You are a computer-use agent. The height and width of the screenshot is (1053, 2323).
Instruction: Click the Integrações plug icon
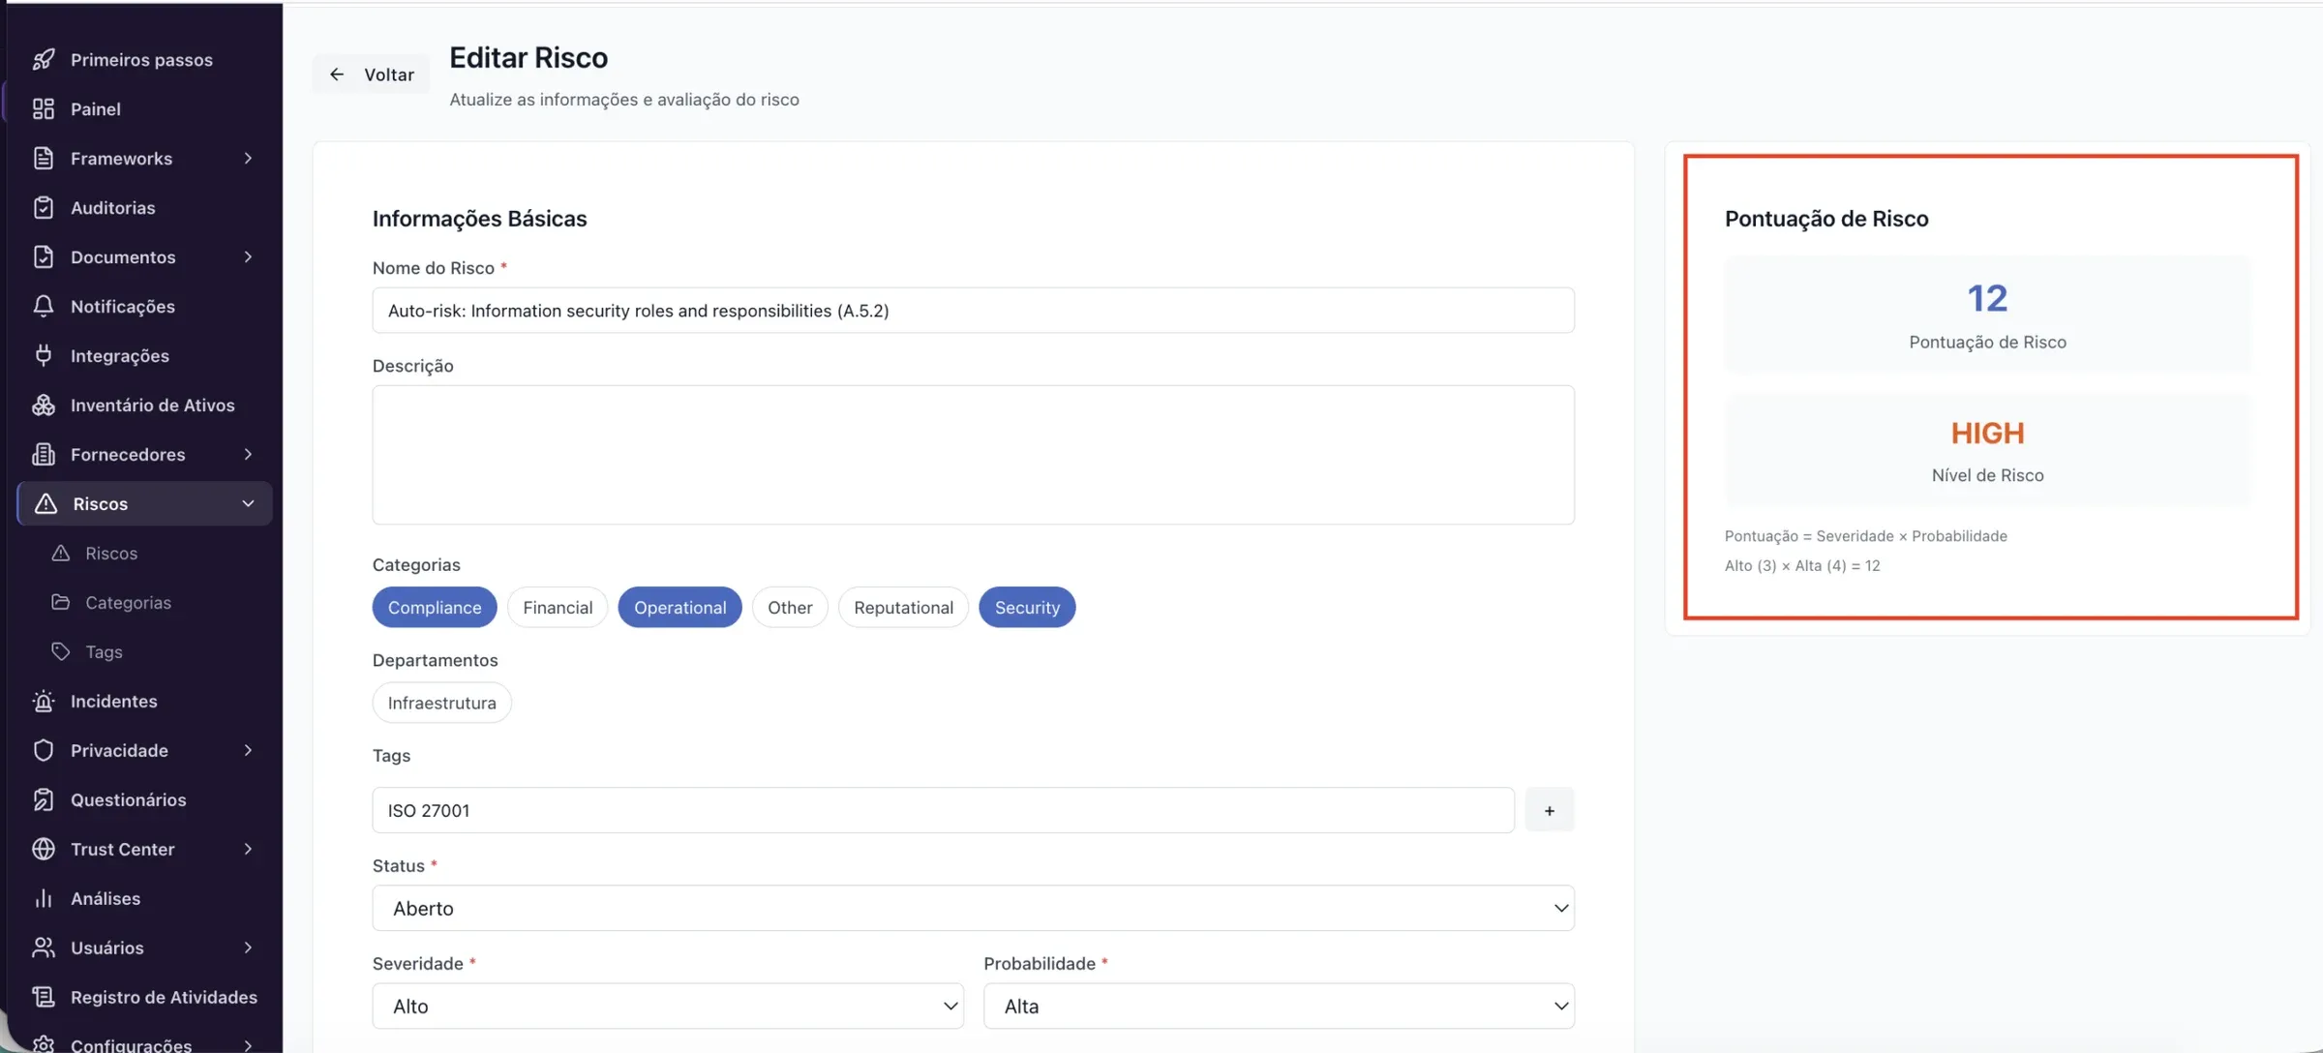coord(44,356)
